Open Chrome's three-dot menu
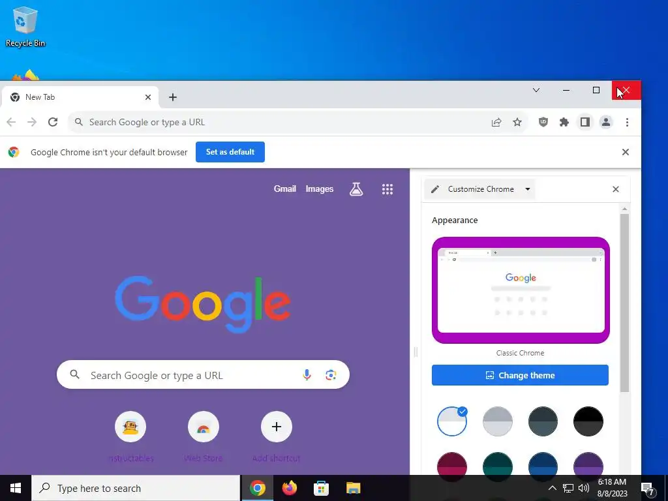This screenshot has height=501, width=668. (x=627, y=122)
